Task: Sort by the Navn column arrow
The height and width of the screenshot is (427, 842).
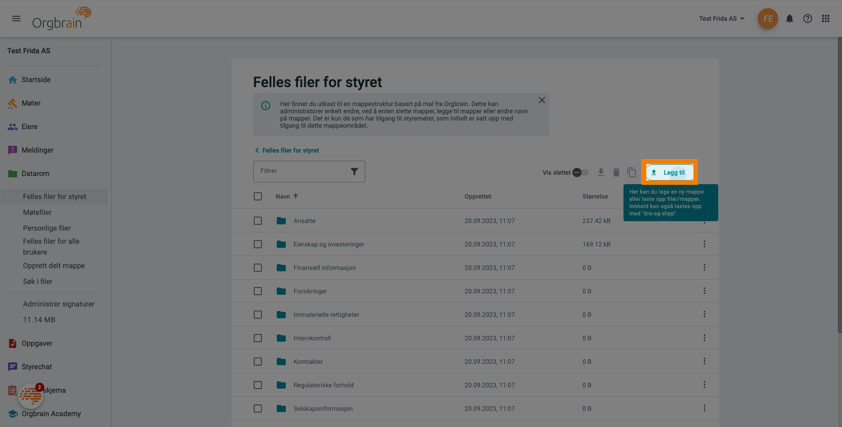Action: [296, 196]
